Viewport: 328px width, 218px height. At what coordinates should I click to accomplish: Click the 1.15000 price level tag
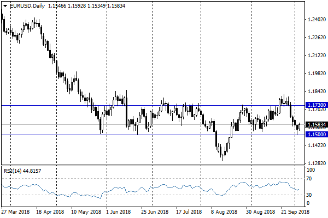[317, 135]
